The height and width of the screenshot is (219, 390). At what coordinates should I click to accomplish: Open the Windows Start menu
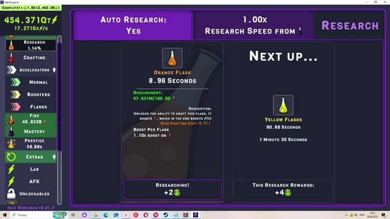pos(4,215)
